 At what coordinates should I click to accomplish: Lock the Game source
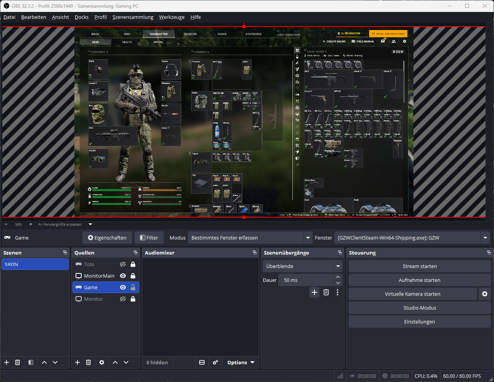[x=133, y=287]
